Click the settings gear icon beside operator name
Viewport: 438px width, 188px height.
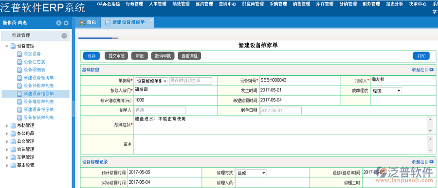pyautogui.click(x=66, y=23)
